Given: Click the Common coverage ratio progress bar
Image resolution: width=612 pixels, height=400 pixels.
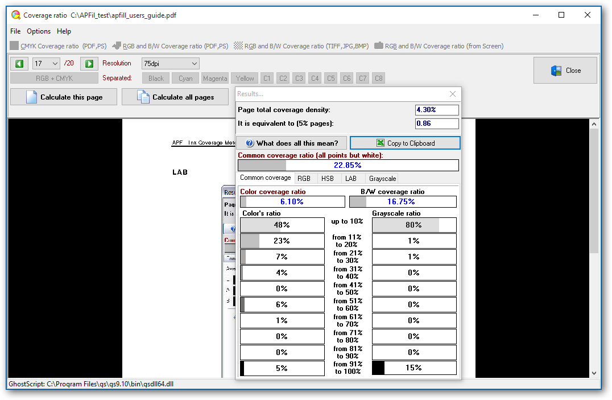Looking at the screenshot, I should [x=348, y=166].
